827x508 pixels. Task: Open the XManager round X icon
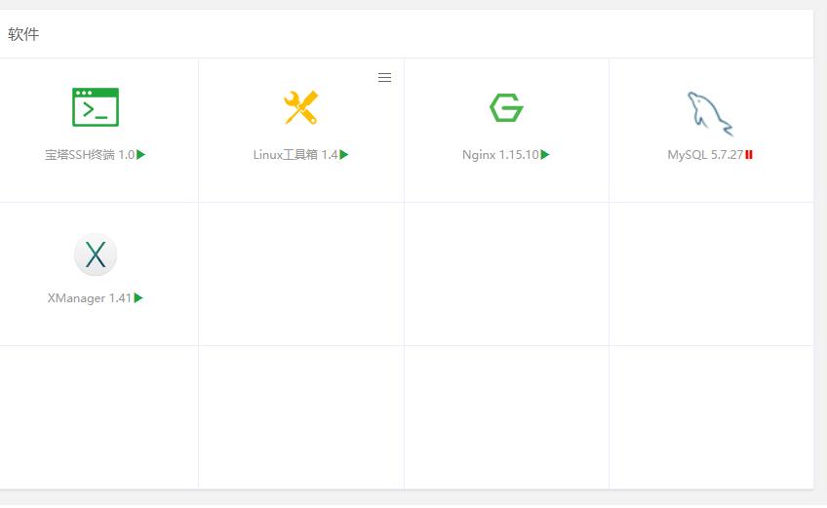coord(96,254)
